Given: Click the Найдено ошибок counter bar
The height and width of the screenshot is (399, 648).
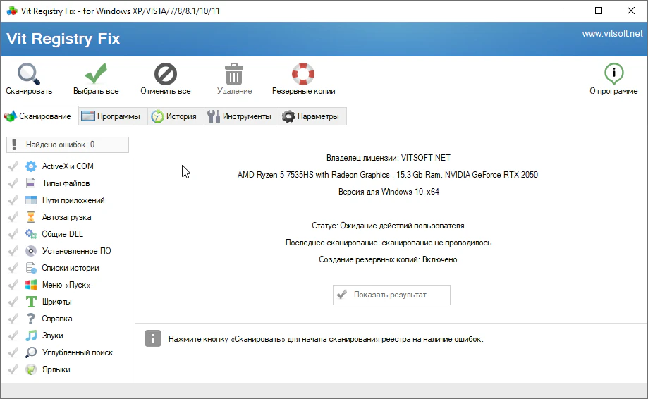Looking at the screenshot, I should point(68,145).
